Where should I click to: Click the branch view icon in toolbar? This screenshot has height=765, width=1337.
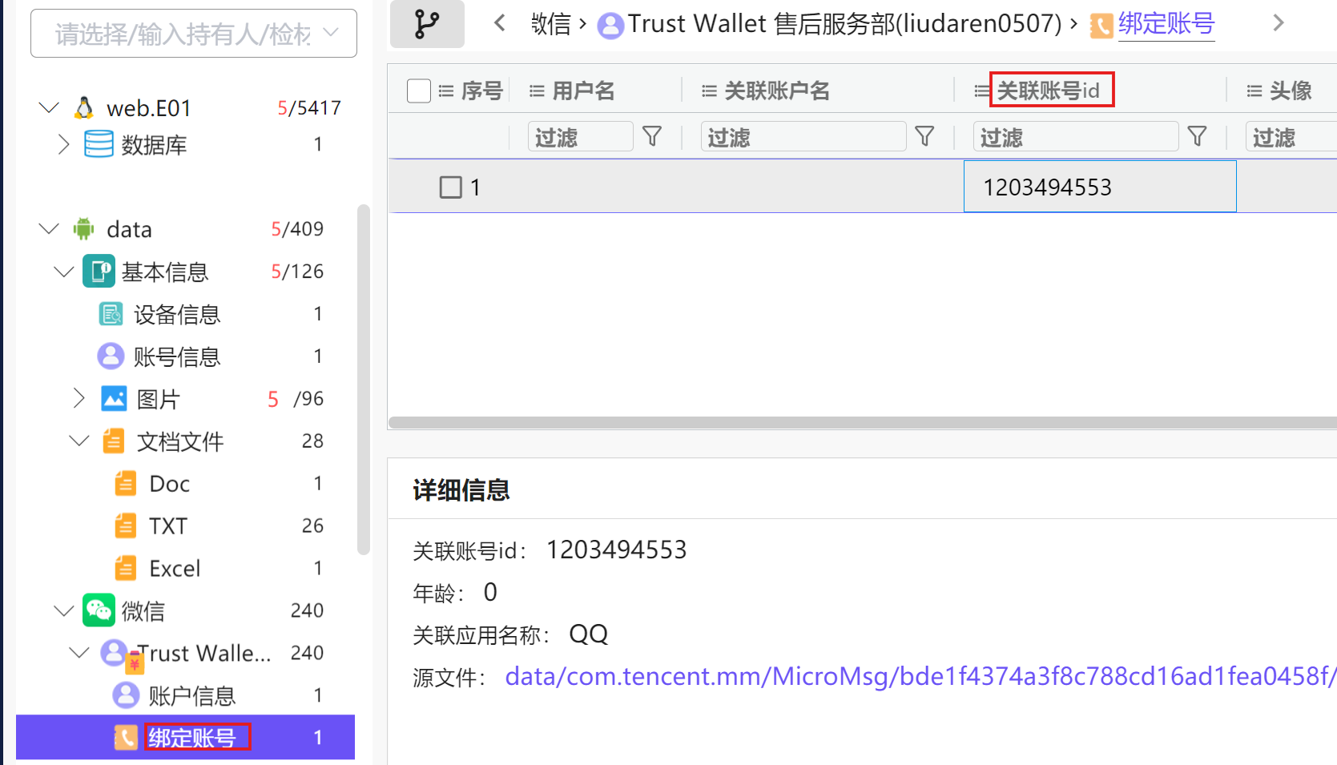tap(426, 24)
